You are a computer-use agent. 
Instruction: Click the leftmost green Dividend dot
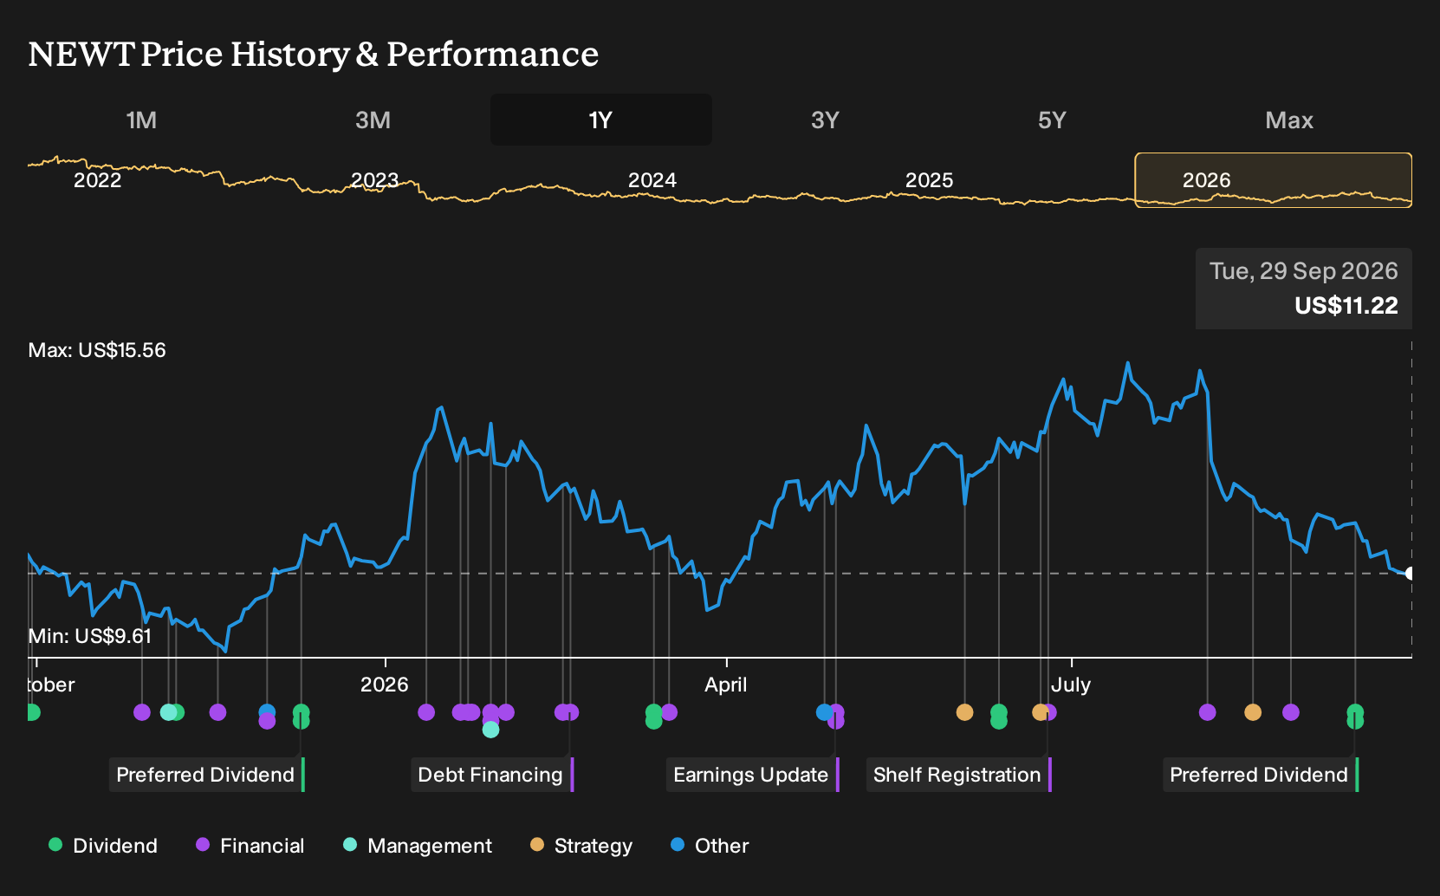pyautogui.click(x=32, y=712)
